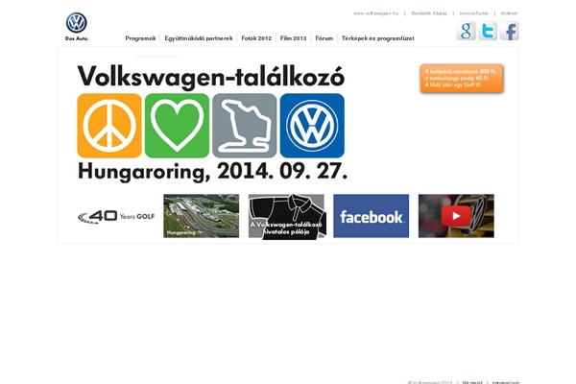The width and height of the screenshot is (576, 384).
Task: Click the Hungaroring, 2014. 09. 27. text
Action: click(x=213, y=172)
